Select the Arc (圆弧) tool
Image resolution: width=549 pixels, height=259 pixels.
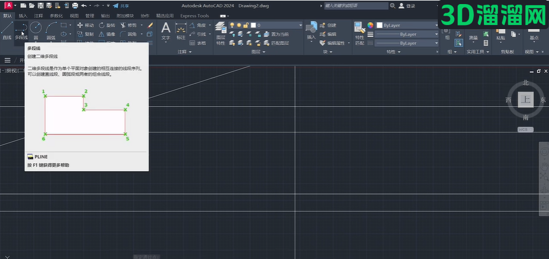[x=51, y=30]
